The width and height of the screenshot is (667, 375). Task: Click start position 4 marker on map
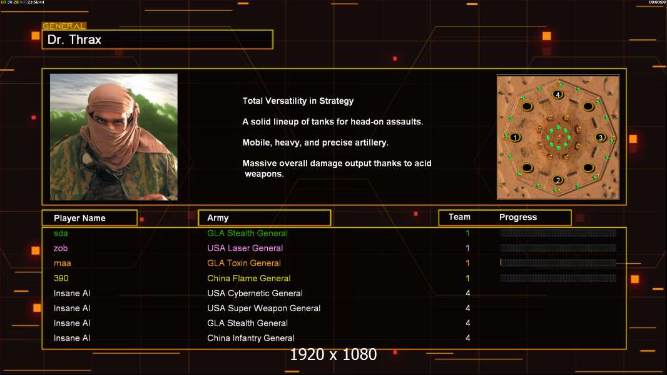click(x=558, y=94)
